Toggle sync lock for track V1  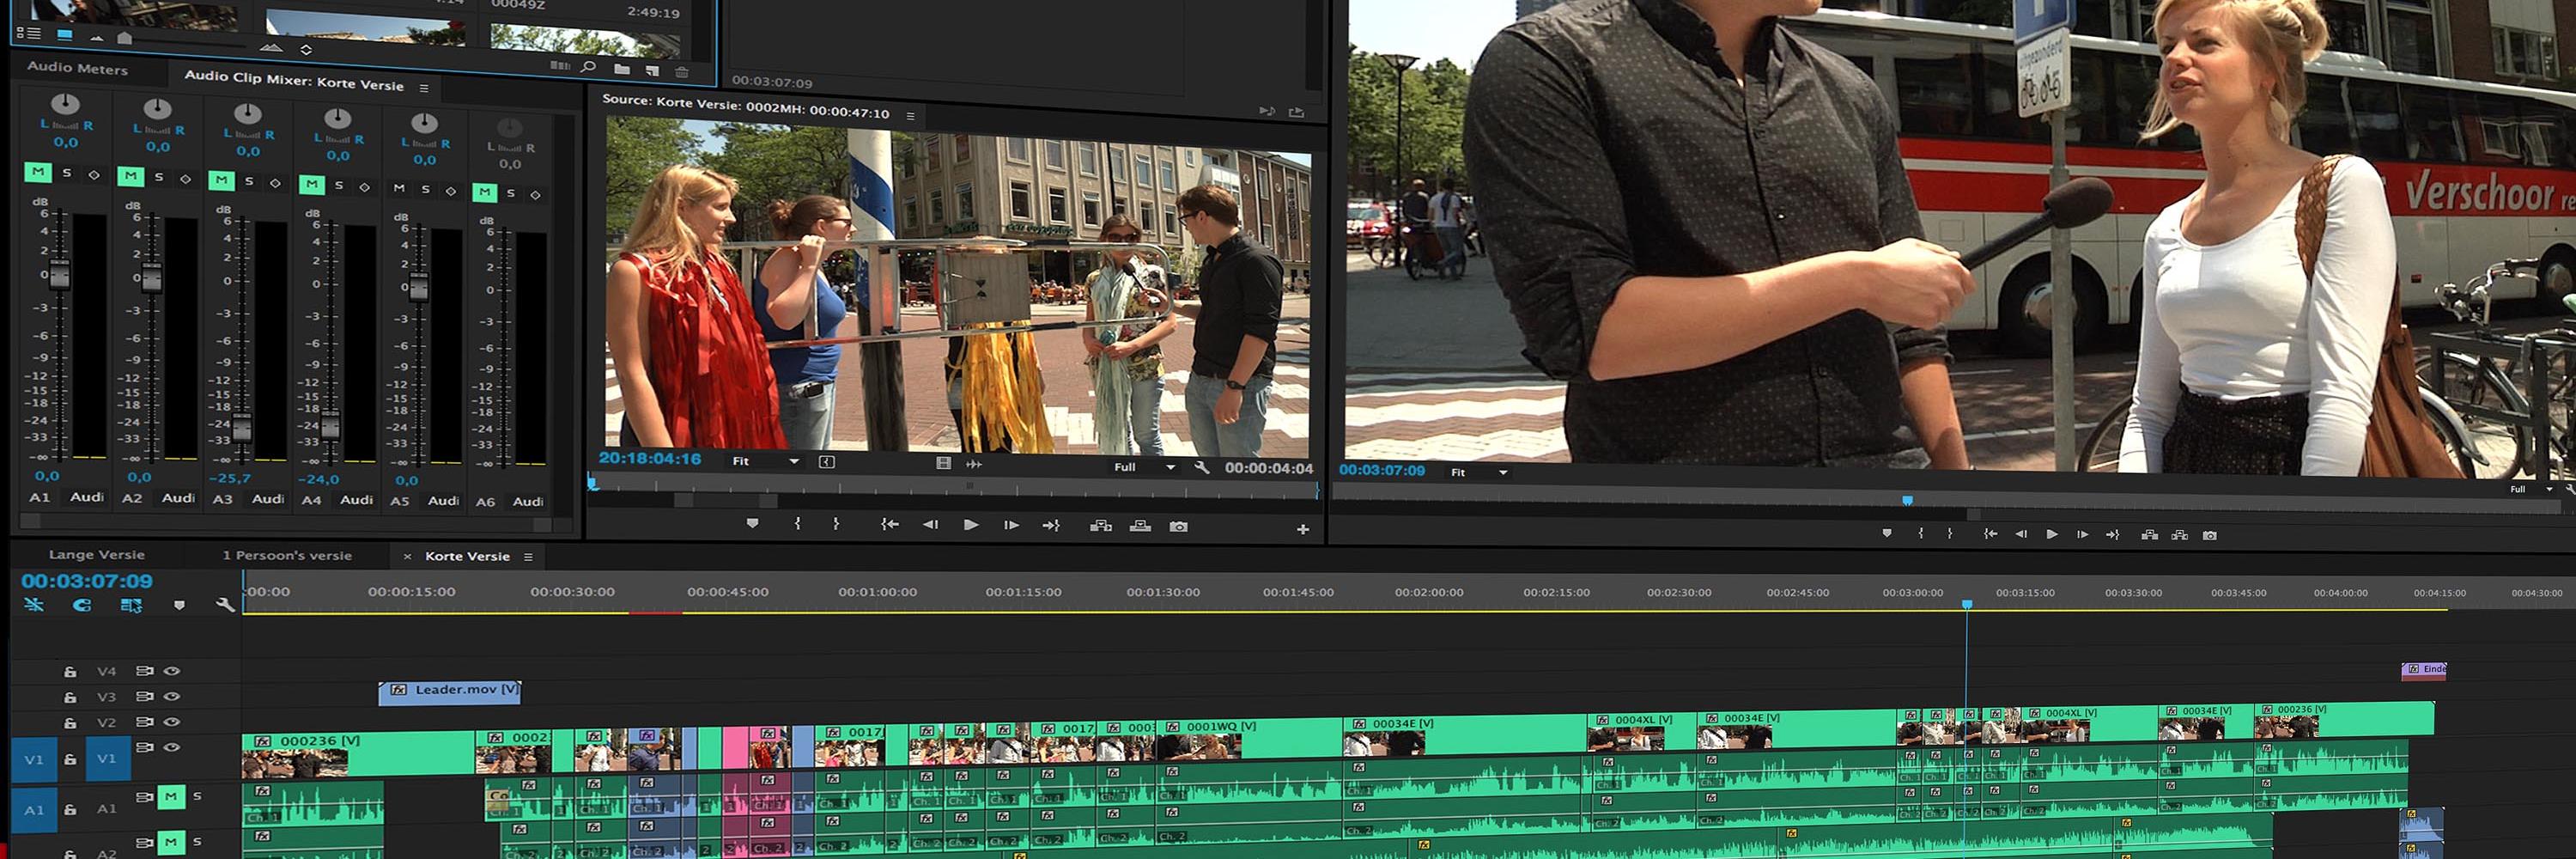click(x=145, y=747)
